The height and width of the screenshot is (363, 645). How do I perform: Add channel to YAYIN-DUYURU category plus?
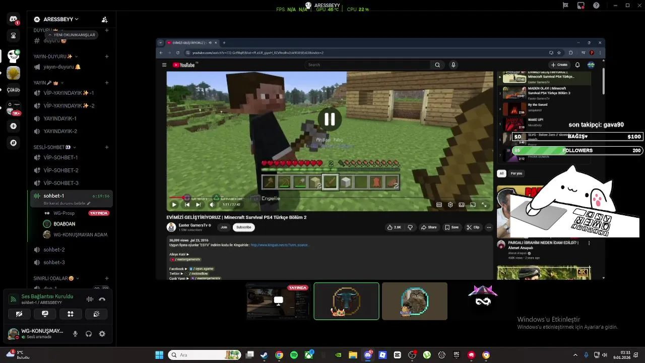tap(107, 56)
